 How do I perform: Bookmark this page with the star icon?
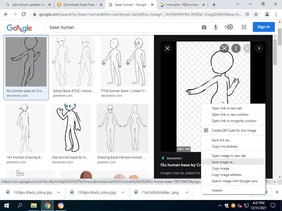(256, 14)
